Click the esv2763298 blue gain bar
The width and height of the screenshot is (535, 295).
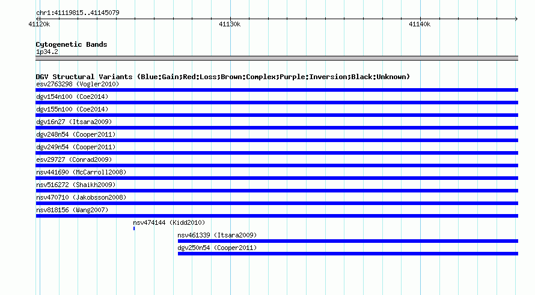coord(277,90)
